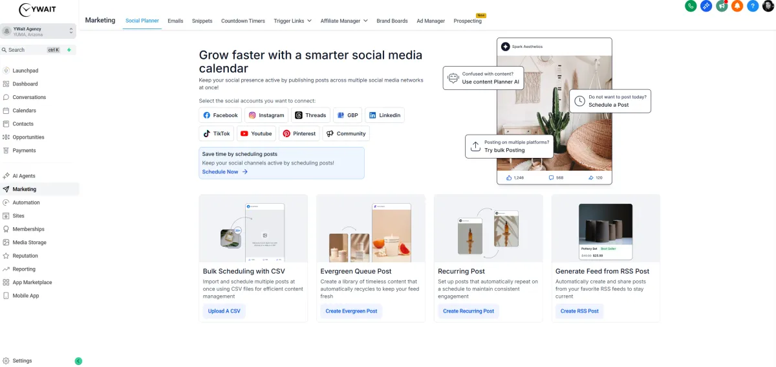Viewport: 776px width, 367px height.
Task: Expand the Trigger Links dropdown
Action: coord(292,21)
